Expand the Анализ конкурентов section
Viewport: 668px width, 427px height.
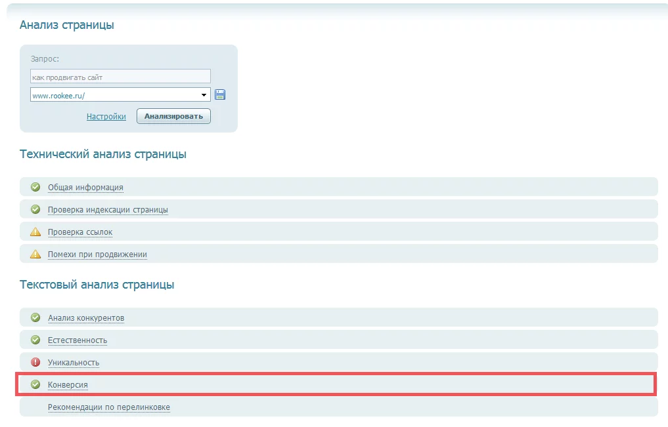point(86,318)
